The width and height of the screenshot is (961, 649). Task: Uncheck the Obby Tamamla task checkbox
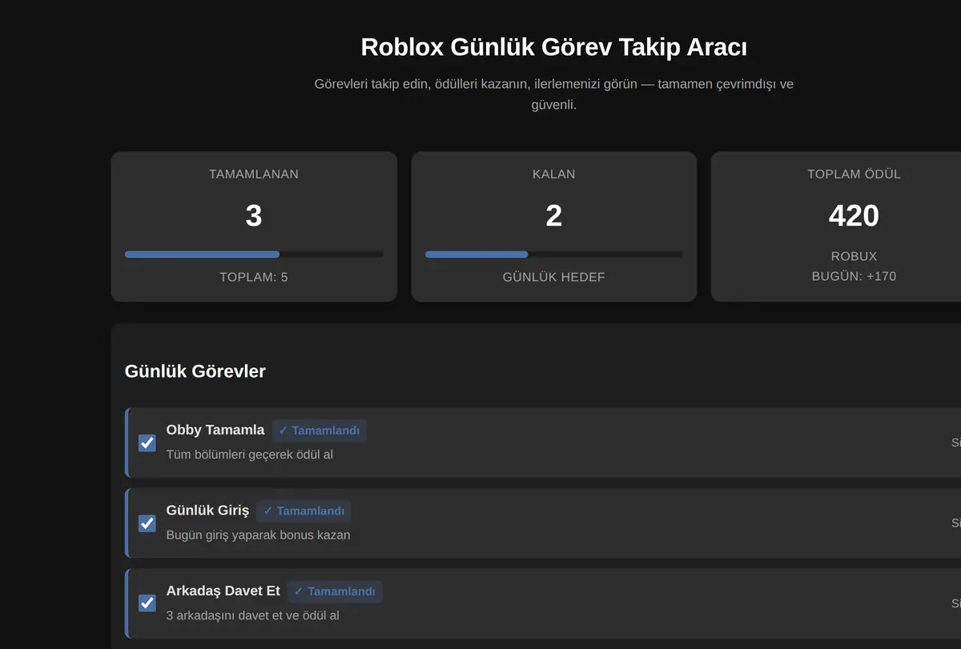click(147, 443)
